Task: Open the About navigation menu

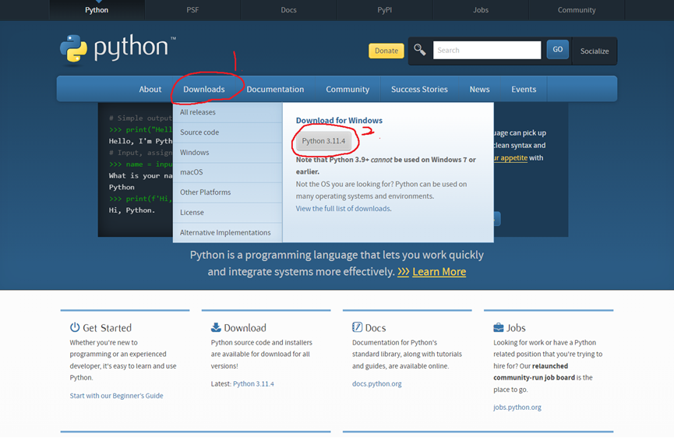Action: click(x=150, y=90)
